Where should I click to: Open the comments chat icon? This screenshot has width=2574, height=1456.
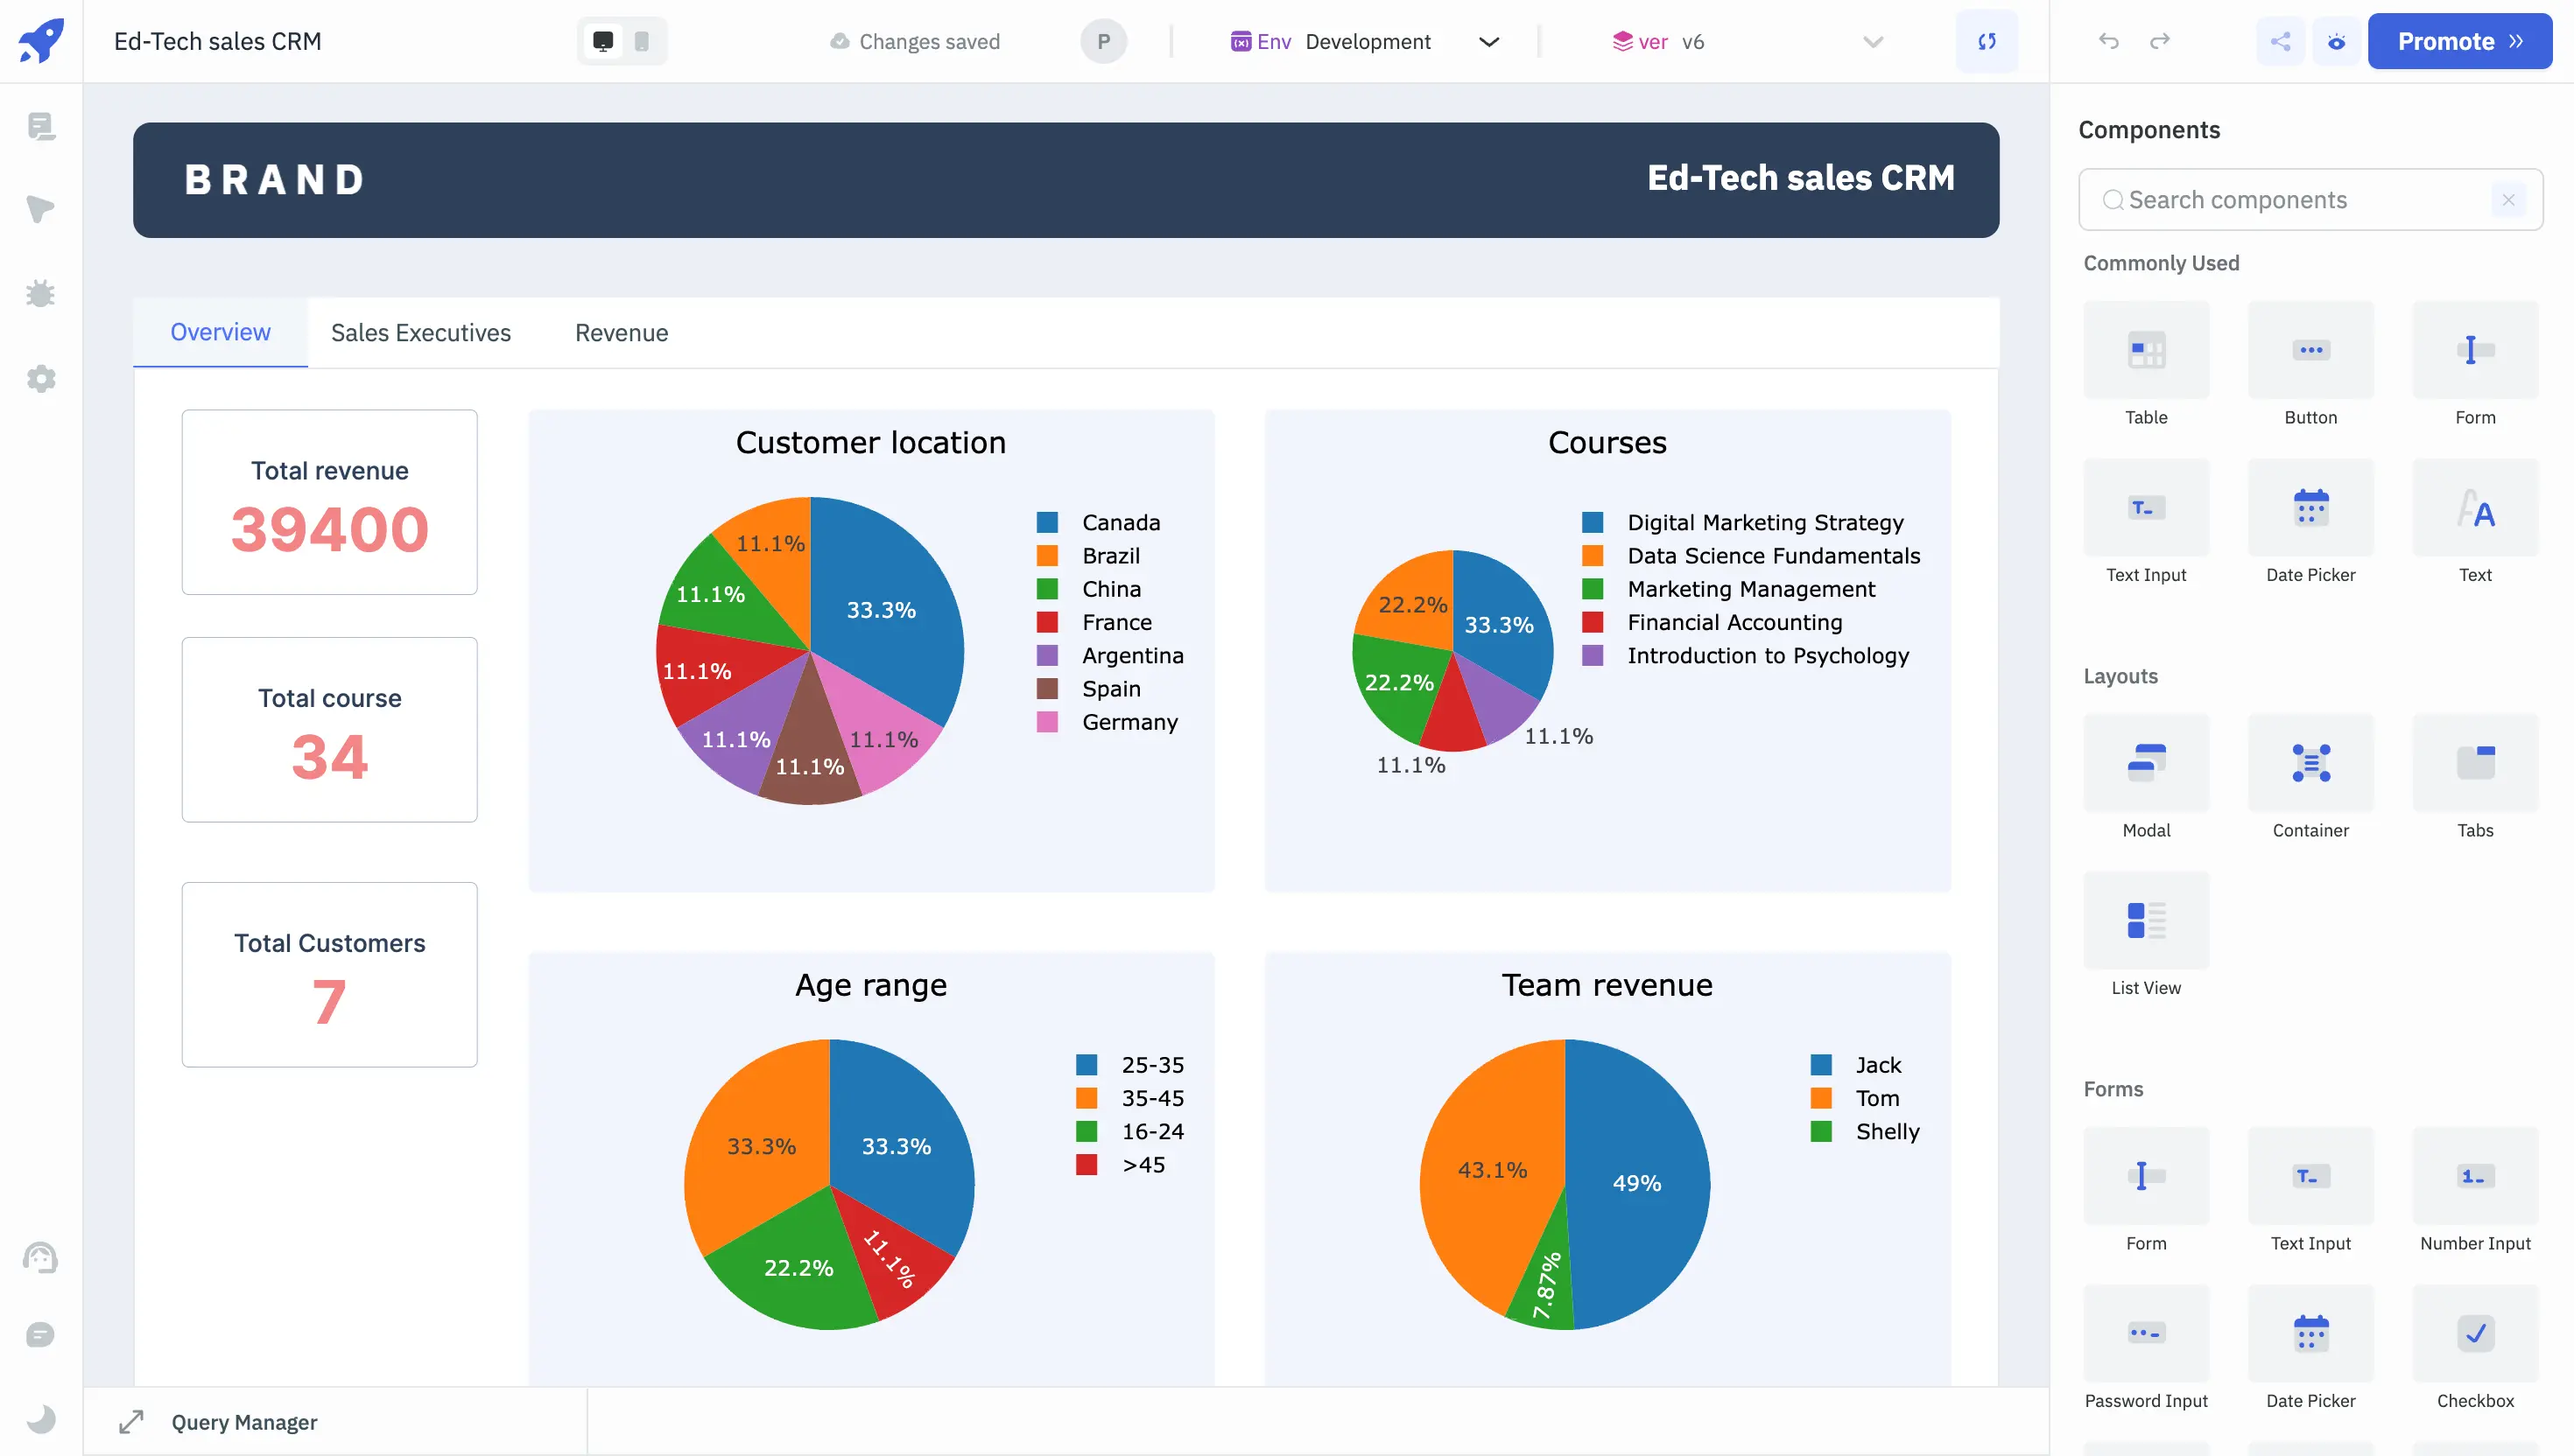[x=41, y=1335]
